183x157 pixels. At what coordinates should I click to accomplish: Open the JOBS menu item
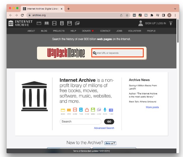point(119,31)
